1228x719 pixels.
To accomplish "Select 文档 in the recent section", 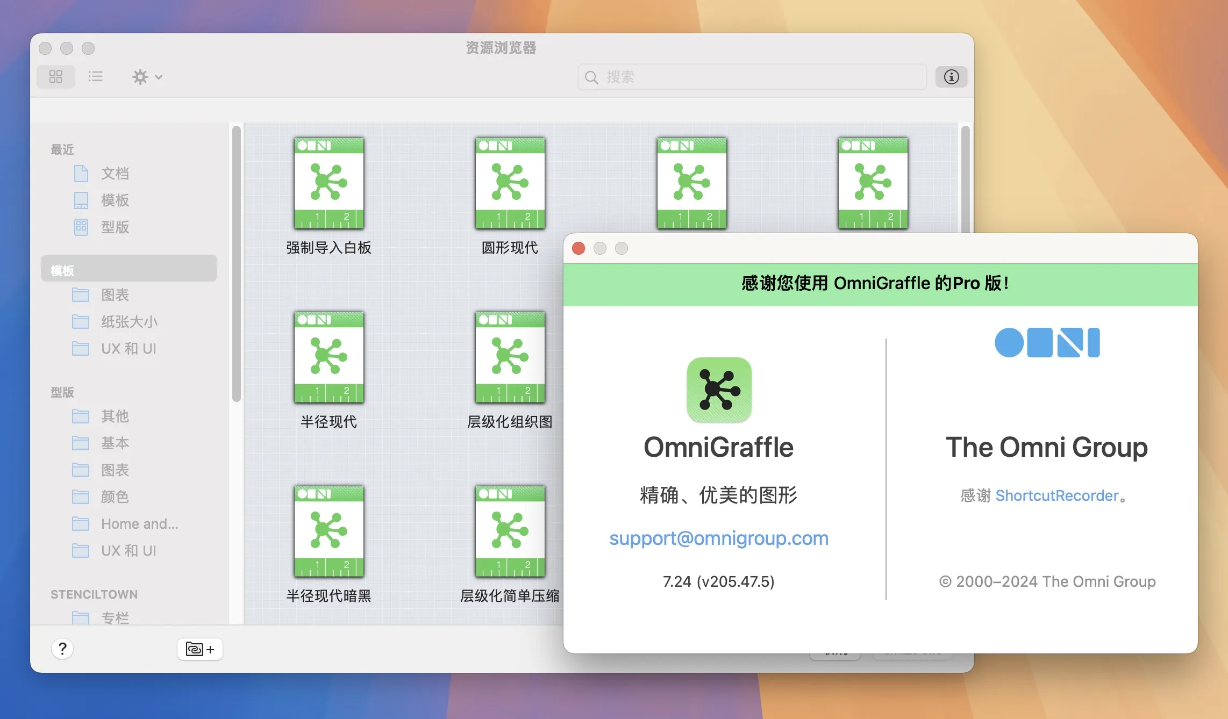I will [x=115, y=174].
